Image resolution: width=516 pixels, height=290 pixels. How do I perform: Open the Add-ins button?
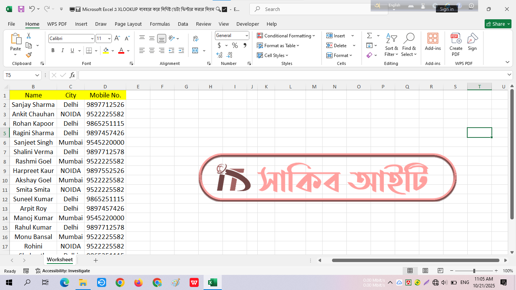(x=433, y=42)
